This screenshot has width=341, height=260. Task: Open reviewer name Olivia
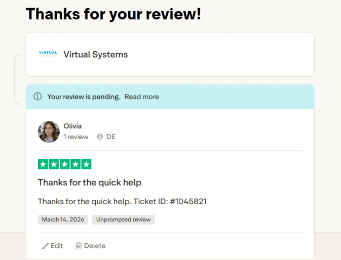[72, 126]
